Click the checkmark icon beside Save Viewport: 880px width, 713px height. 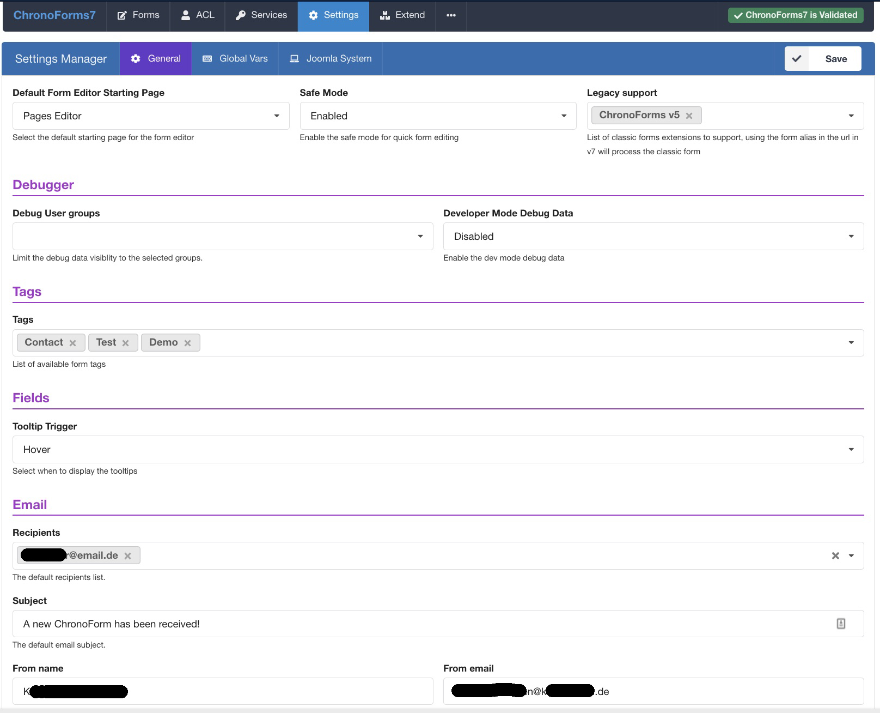click(797, 59)
